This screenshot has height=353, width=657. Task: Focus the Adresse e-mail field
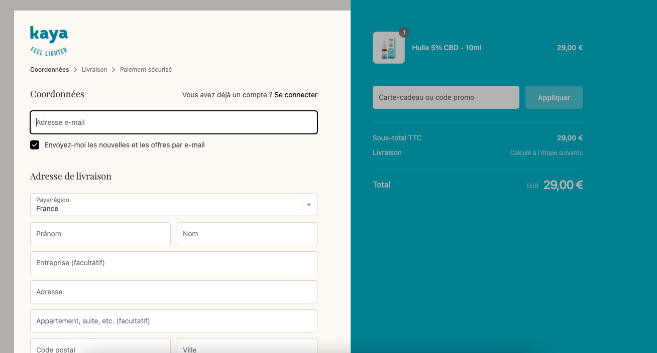[x=174, y=122]
